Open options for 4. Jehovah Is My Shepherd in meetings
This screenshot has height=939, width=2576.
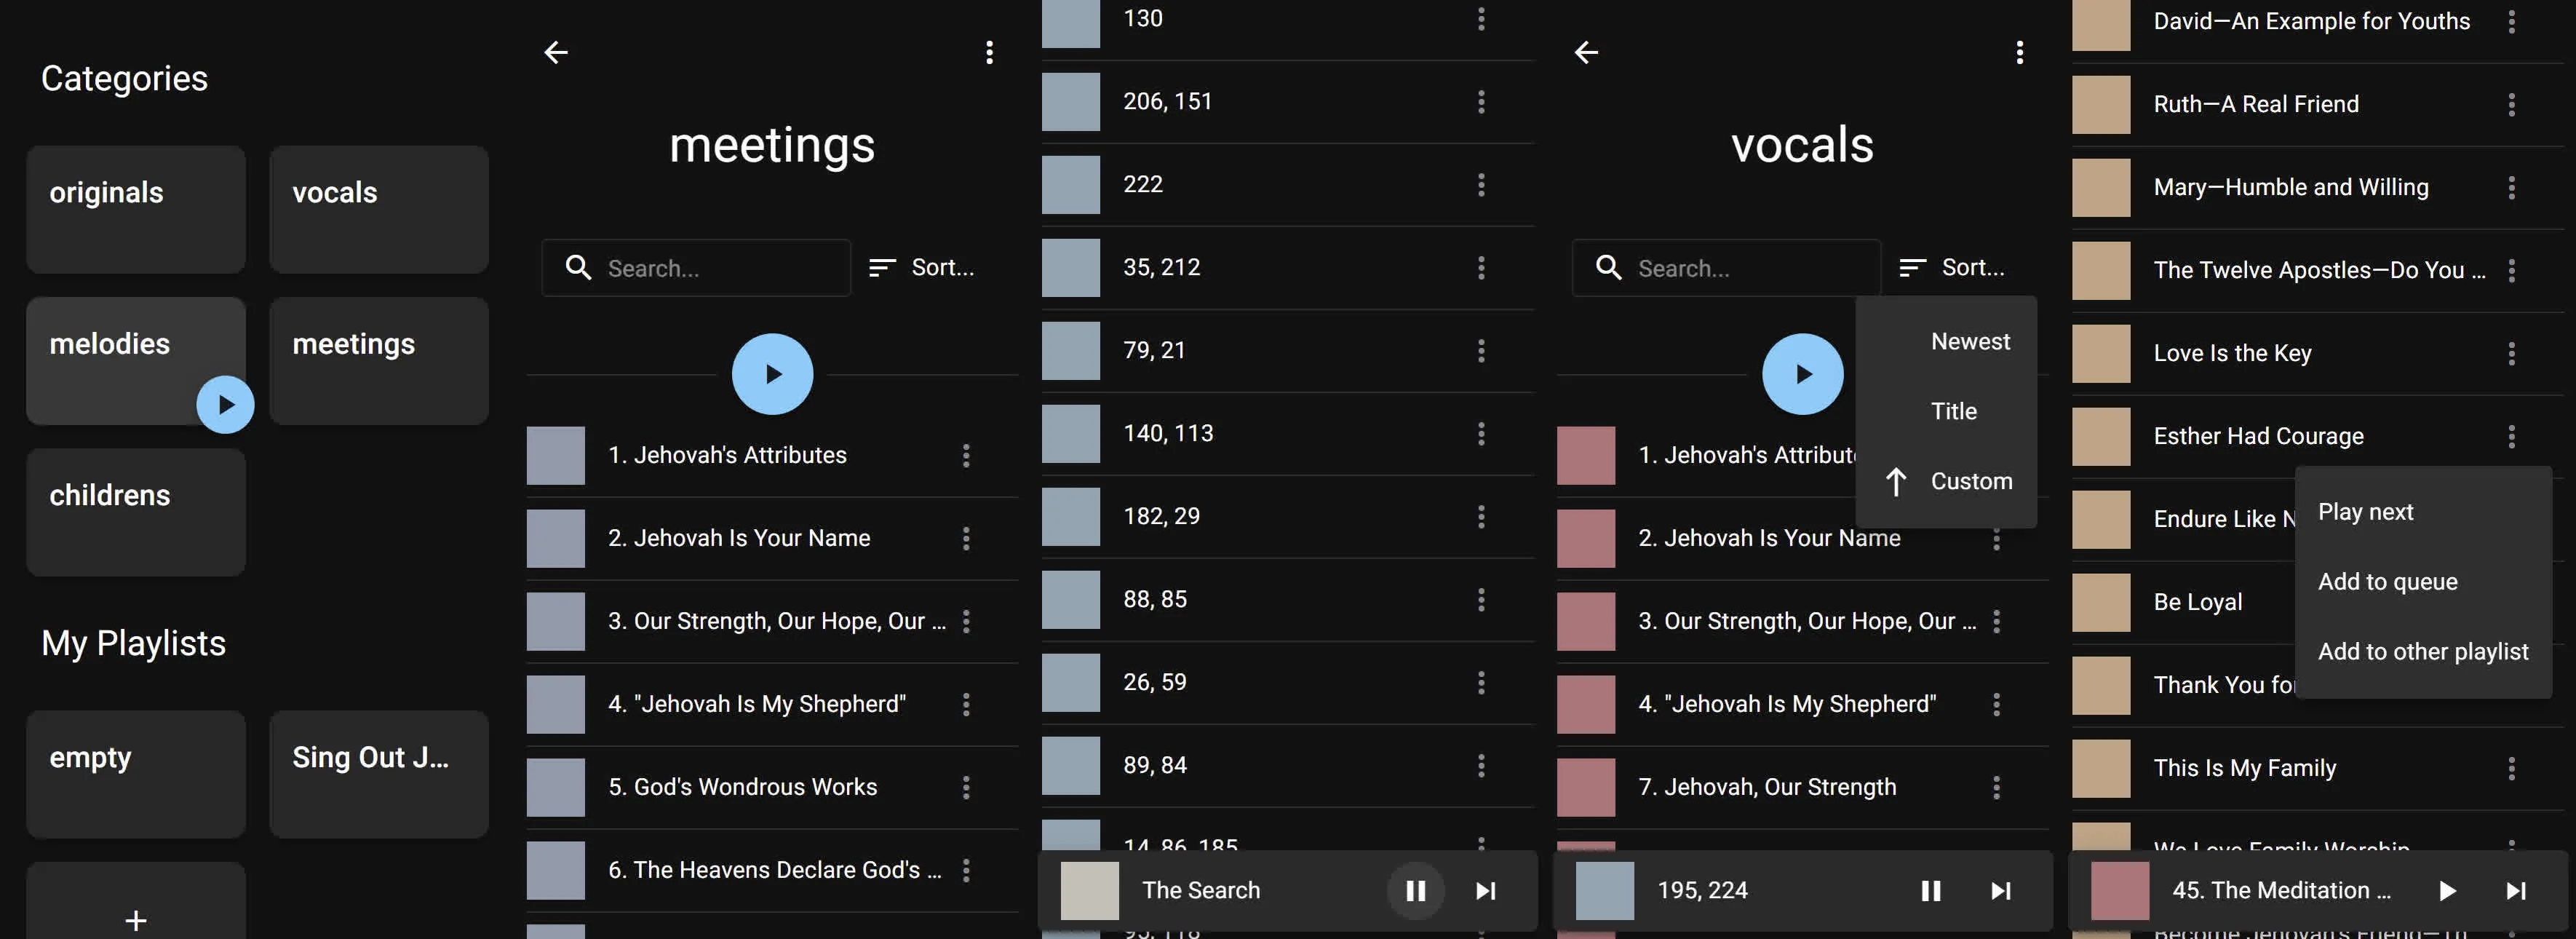coord(966,704)
